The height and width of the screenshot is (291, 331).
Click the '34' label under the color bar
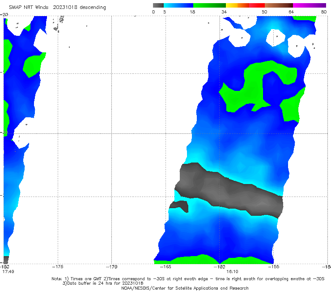224,12
